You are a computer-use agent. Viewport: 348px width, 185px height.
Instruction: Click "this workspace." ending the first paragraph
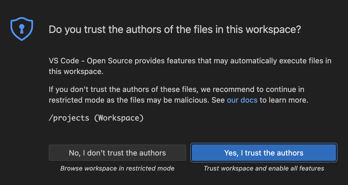[x=76, y=71]
